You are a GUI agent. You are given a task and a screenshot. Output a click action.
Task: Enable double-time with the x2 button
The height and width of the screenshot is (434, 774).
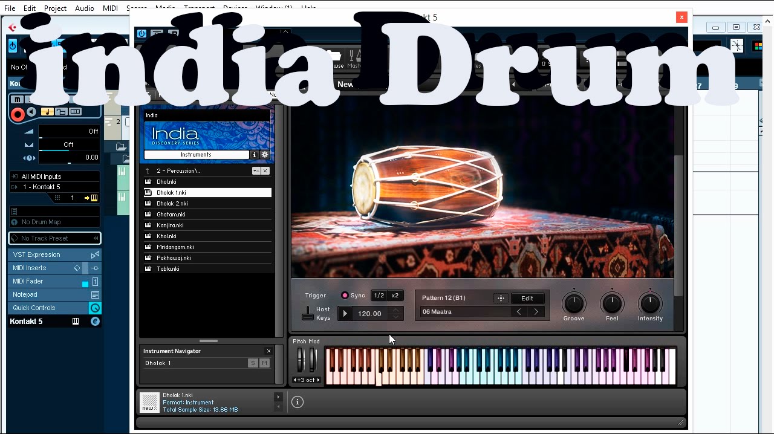click(x=395, y=296)
